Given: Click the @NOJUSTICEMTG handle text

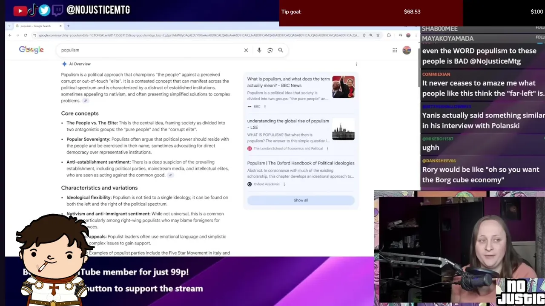Looking at the screenshot, I should coord(98,10).
